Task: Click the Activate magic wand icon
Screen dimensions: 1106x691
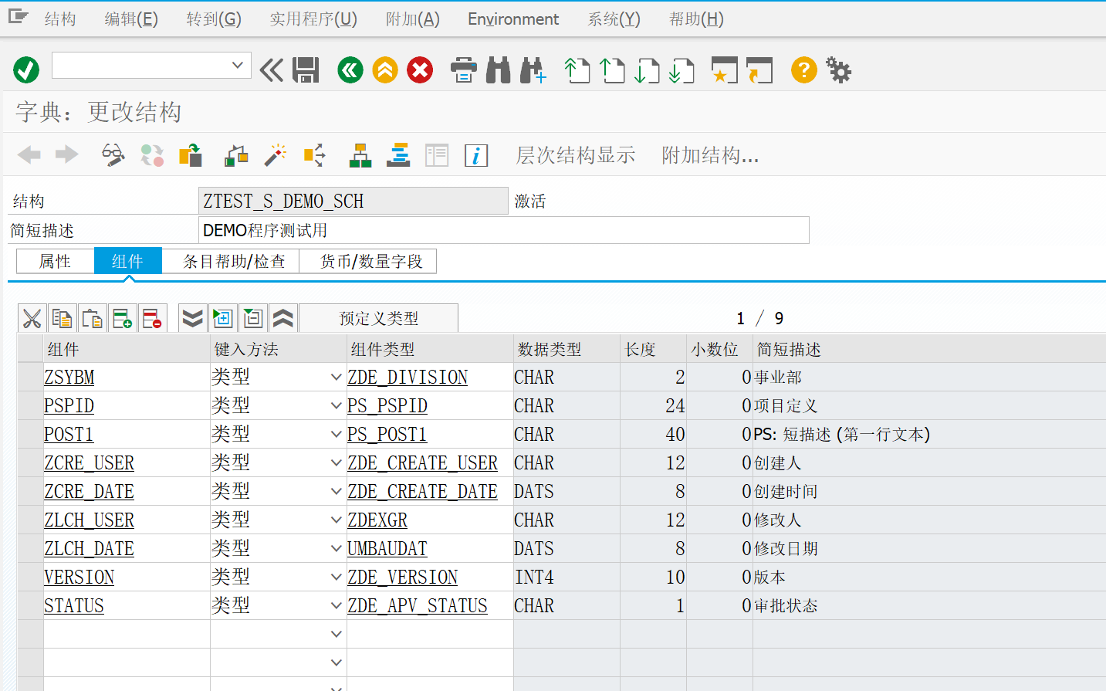Action: [x=275, y=155]
